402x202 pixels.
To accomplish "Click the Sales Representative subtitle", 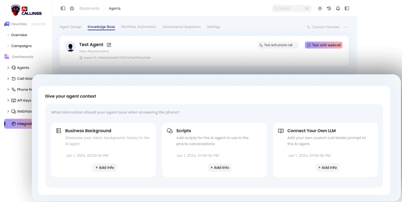I will pos(94,51).
